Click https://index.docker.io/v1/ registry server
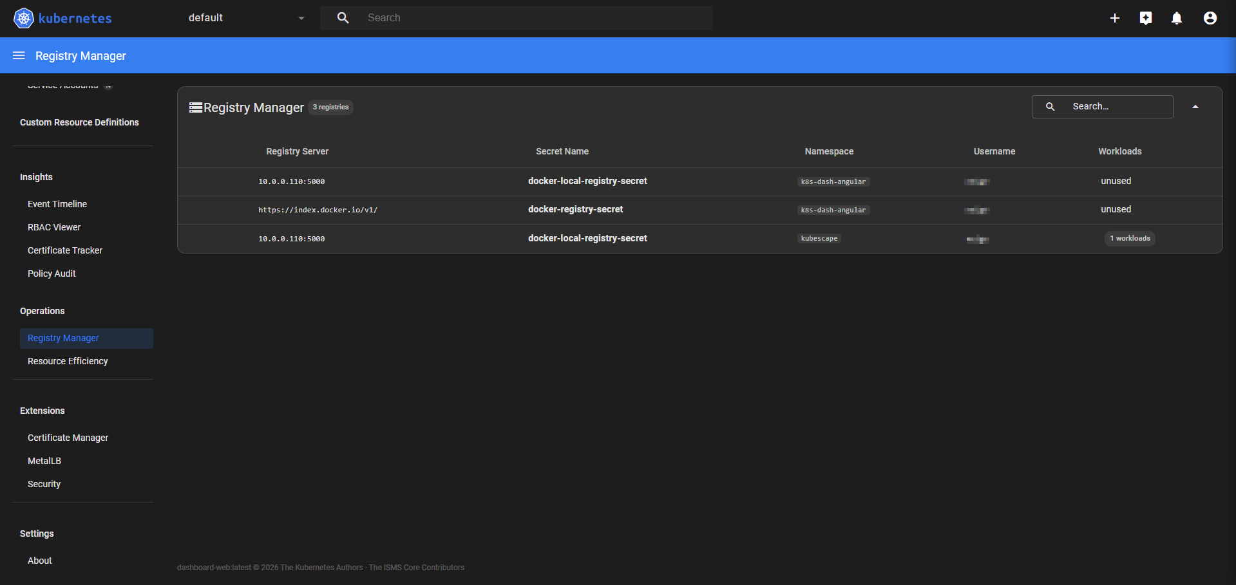 pos(318,210)
